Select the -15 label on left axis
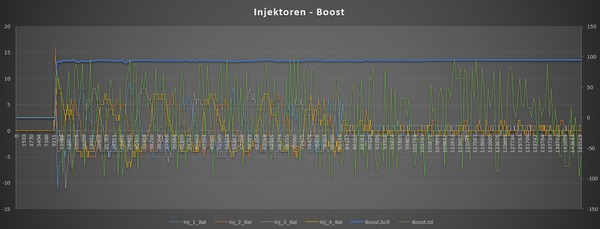This screenshot has height=229, width=600. click(6, 209)
